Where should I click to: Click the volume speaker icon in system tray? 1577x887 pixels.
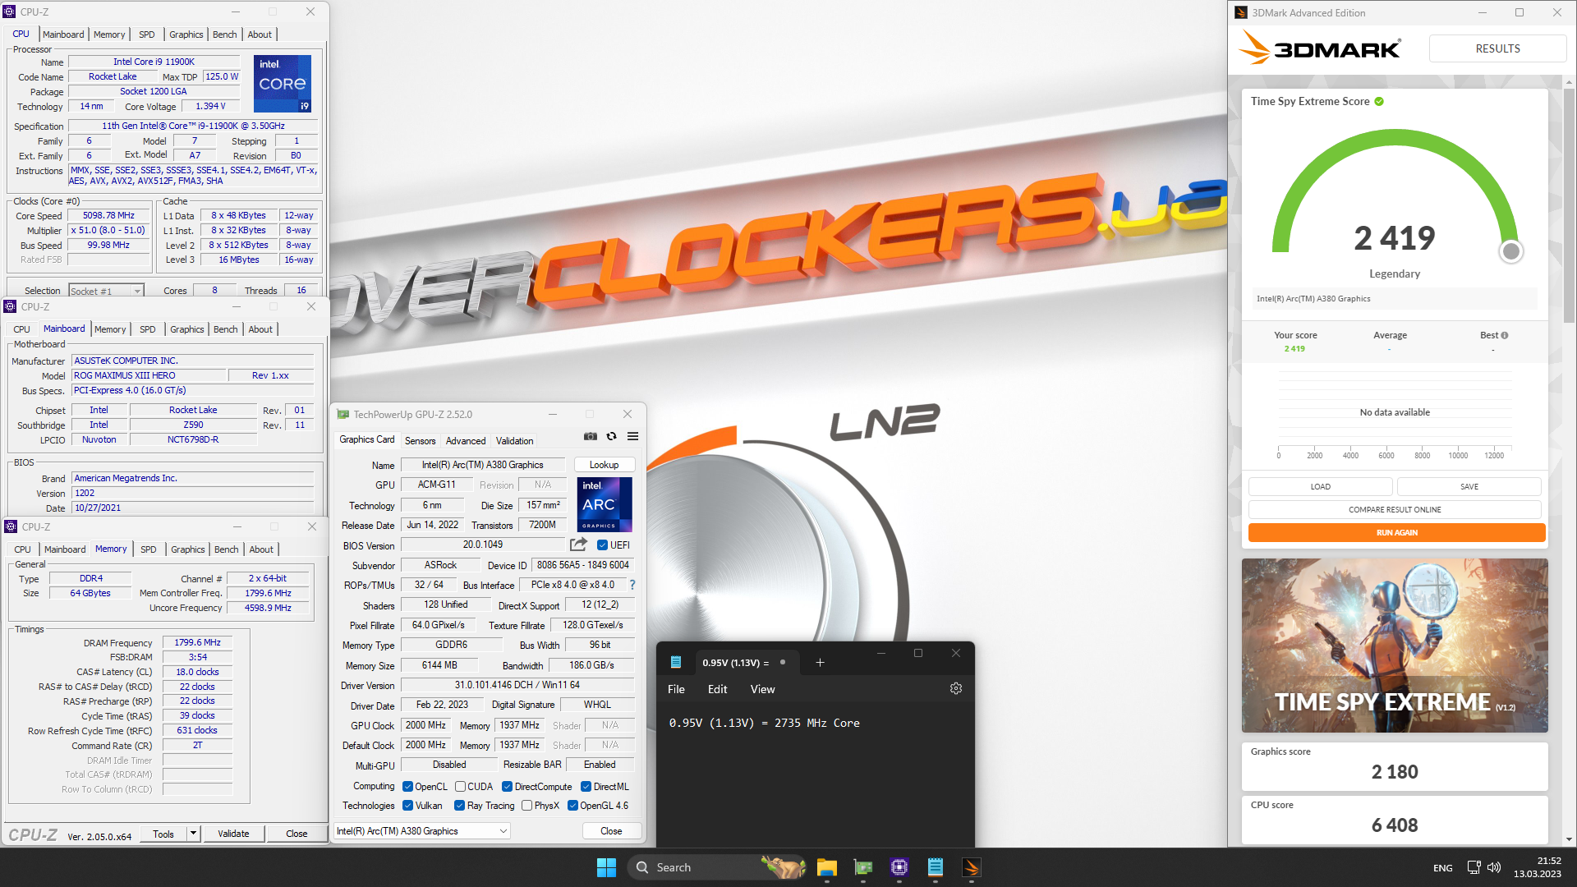[x=1494, y=867]
